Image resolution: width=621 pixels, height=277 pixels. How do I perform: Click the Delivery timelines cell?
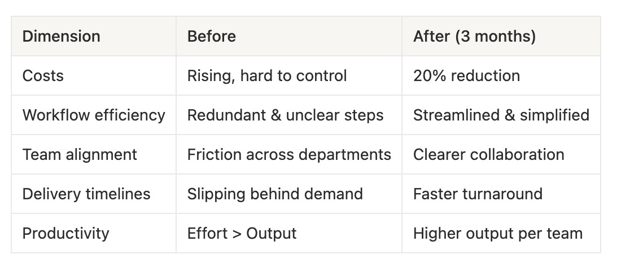[86, 194]
